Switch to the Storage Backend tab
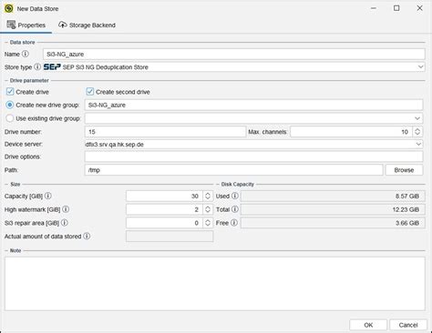 pyautogui.click(x=87, y=25)
